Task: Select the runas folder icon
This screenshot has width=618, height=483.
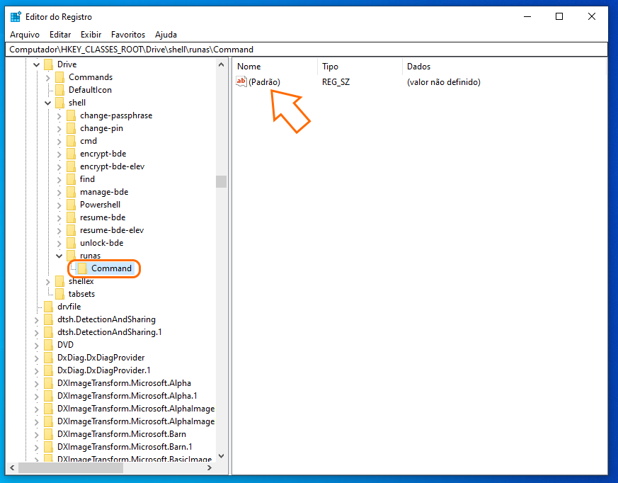Action: (x=71, y=256)
